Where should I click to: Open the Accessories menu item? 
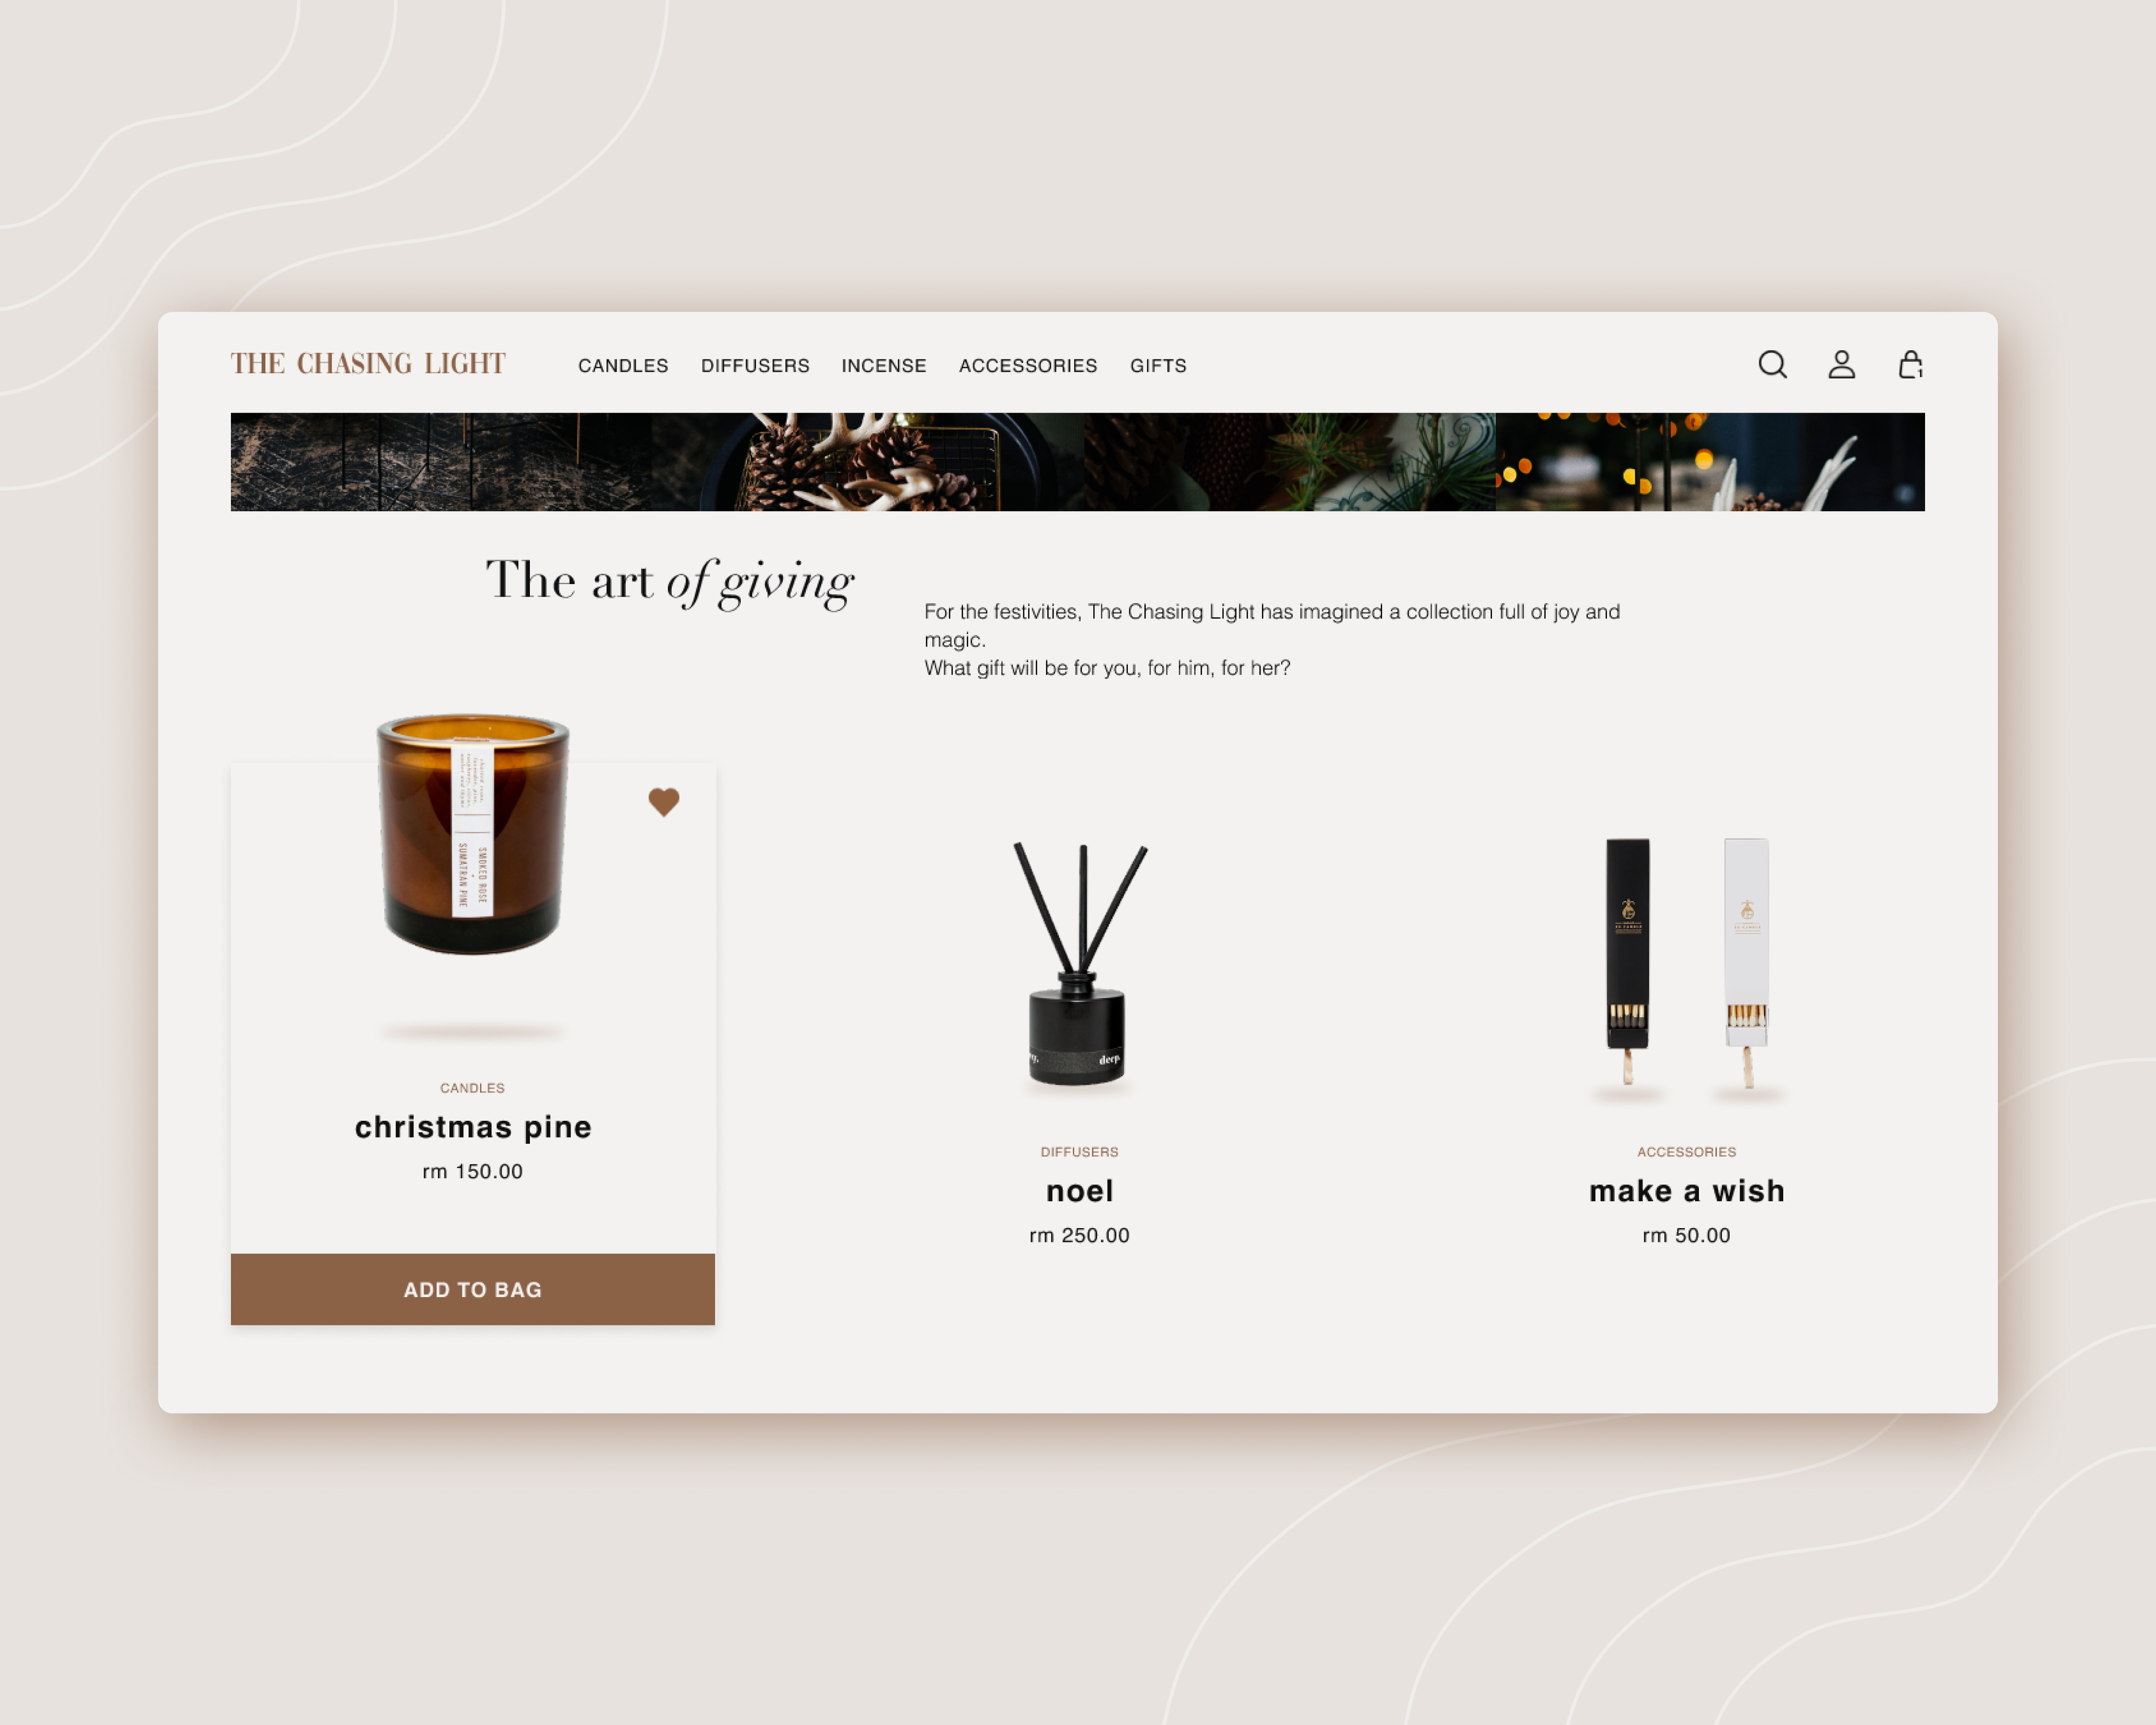pos(1028,366)
